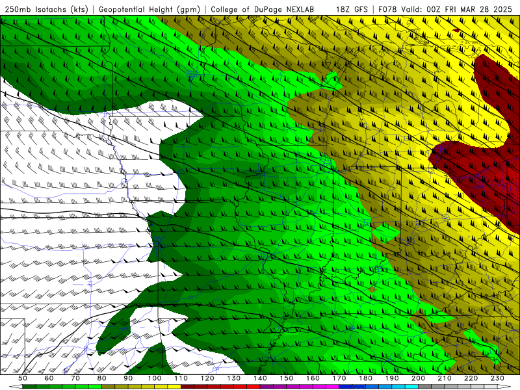Click the '18Z GFS' model run text
The width and height of the screenshot is (520, 390).
pyautogui.click(x=352, y=9)
